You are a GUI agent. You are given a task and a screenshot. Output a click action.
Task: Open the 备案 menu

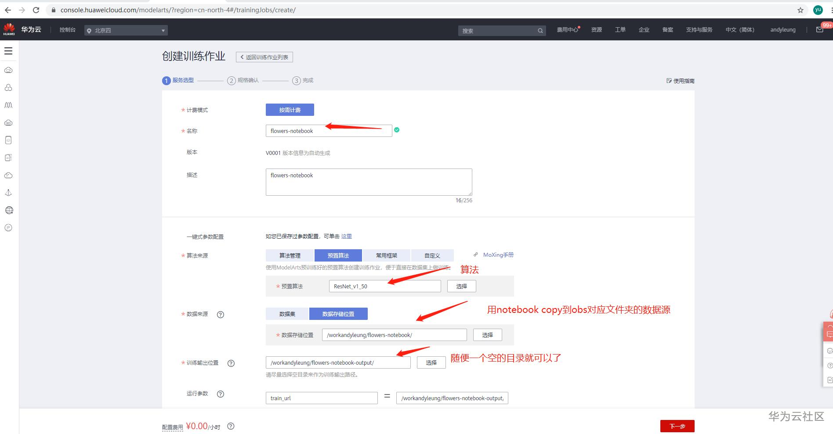(x=668, y=30)
